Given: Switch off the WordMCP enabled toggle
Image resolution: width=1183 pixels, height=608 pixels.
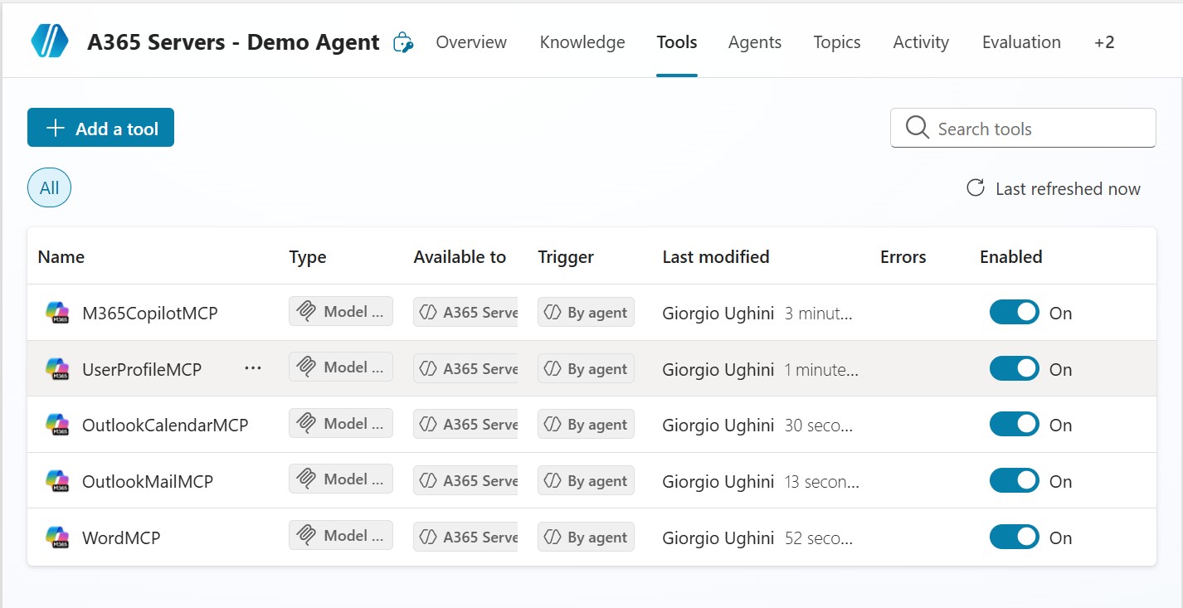Looking at the screenshot, I should pyautogui.click(x=1014, y=537).
